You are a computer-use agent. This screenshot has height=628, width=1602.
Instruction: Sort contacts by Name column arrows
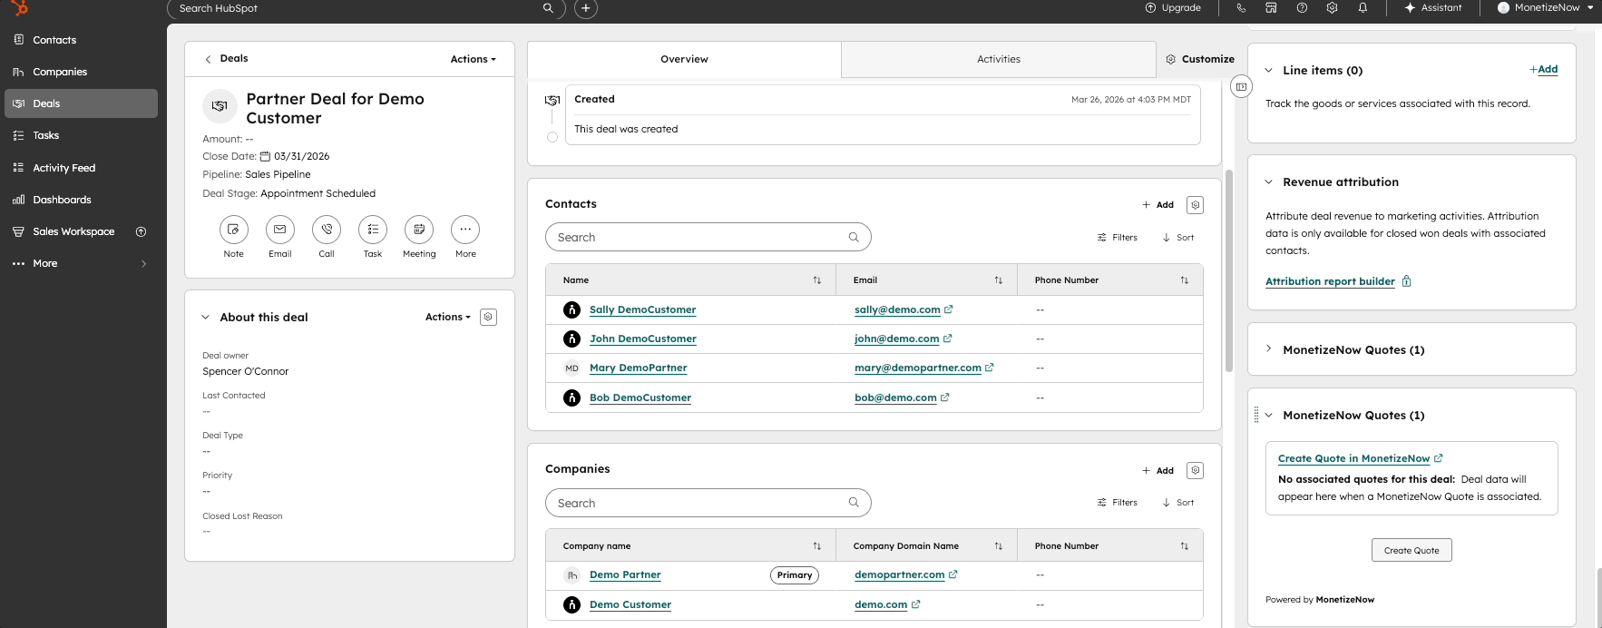(x=817, y=280)
